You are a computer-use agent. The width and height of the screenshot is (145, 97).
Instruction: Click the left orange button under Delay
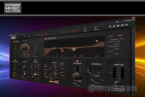click(x=51, y=81)
